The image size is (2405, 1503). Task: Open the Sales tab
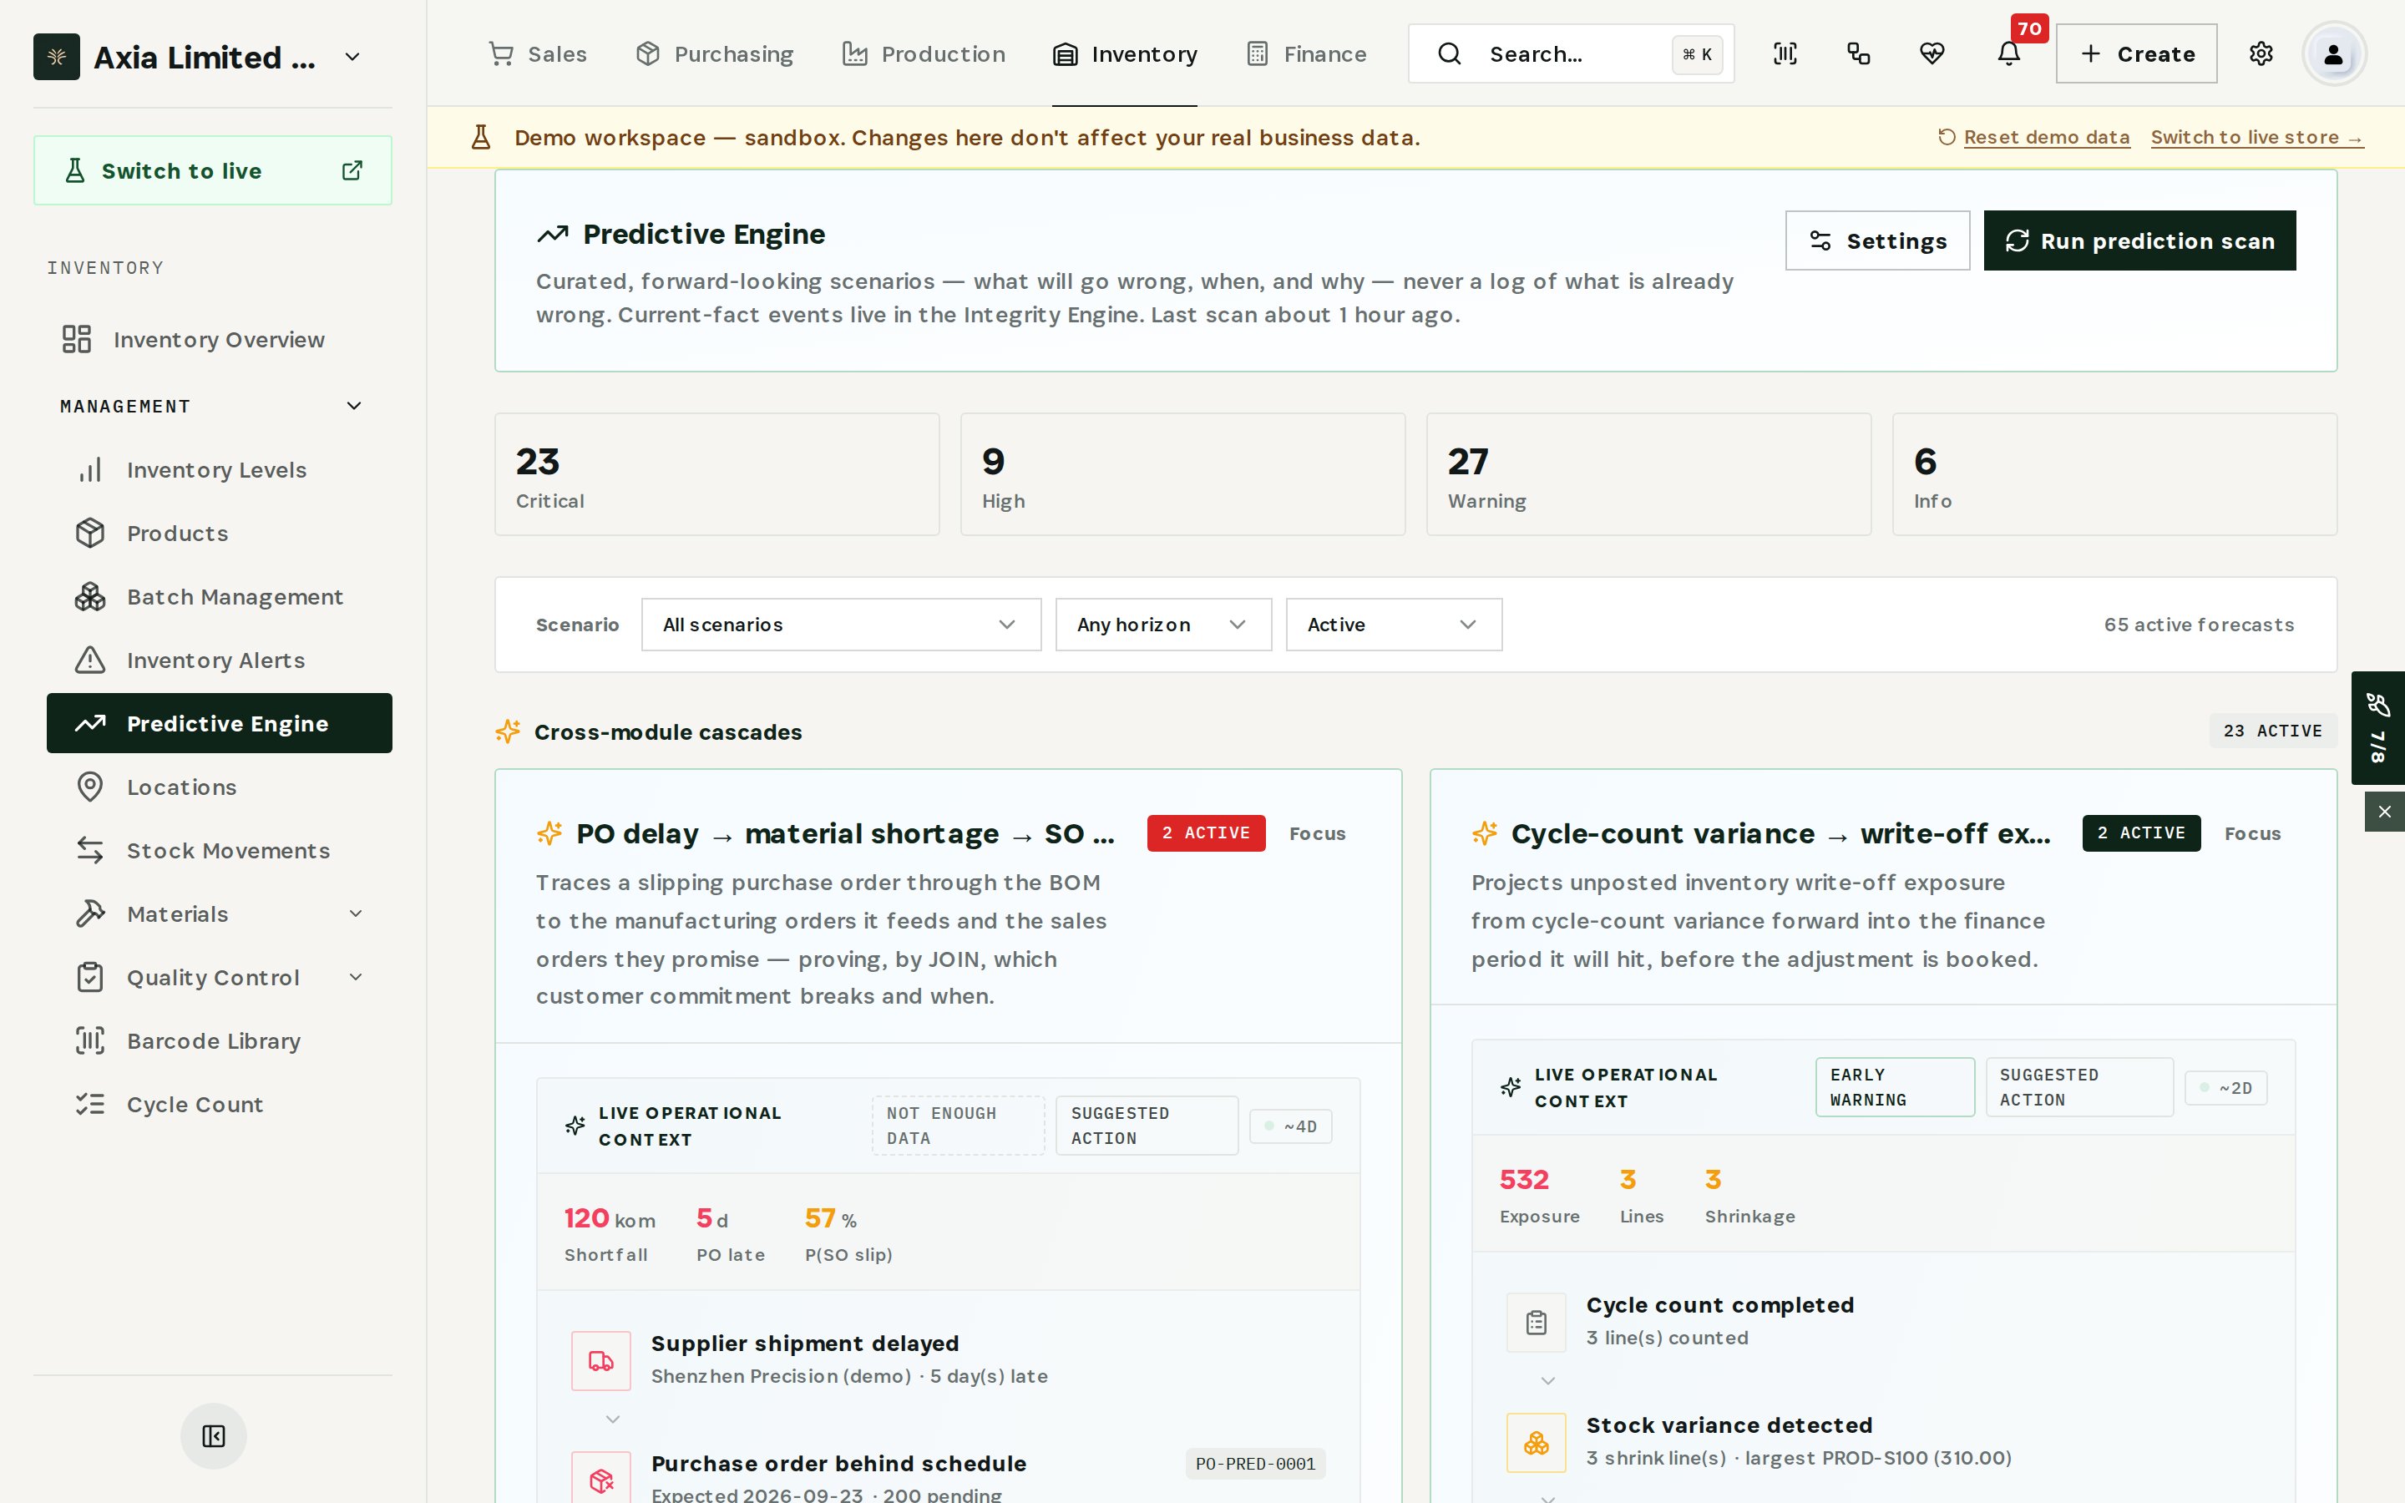click(538, 53)
